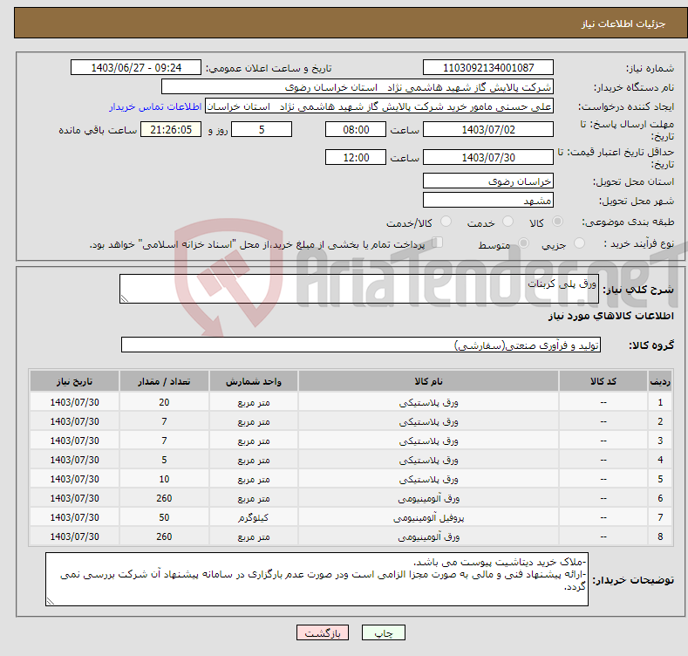Click the delivery city مشهد field
Screen dimensions: 688x656
click(488, 201)
